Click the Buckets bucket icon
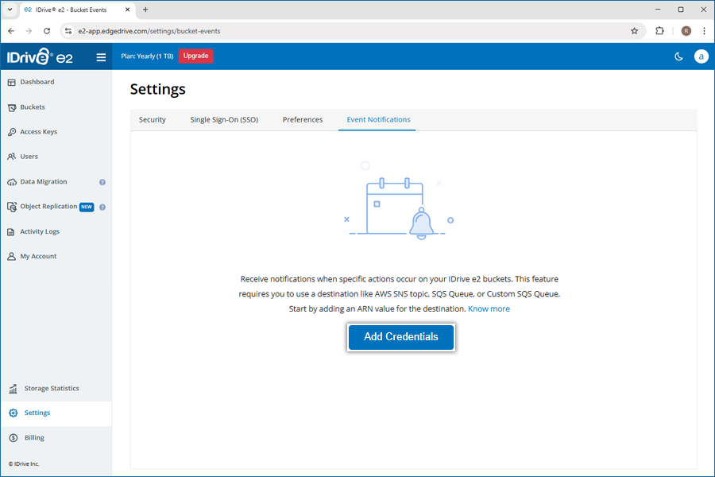The image size is (715, 477). (11, 107)
